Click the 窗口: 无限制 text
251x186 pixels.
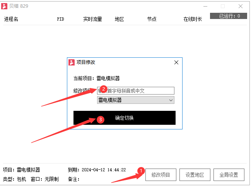click(x=44, y=179)
